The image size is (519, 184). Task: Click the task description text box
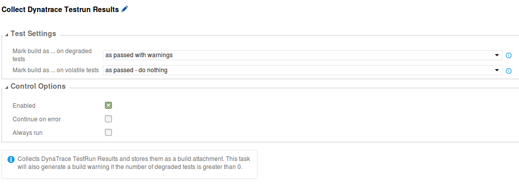pos(129,164)
